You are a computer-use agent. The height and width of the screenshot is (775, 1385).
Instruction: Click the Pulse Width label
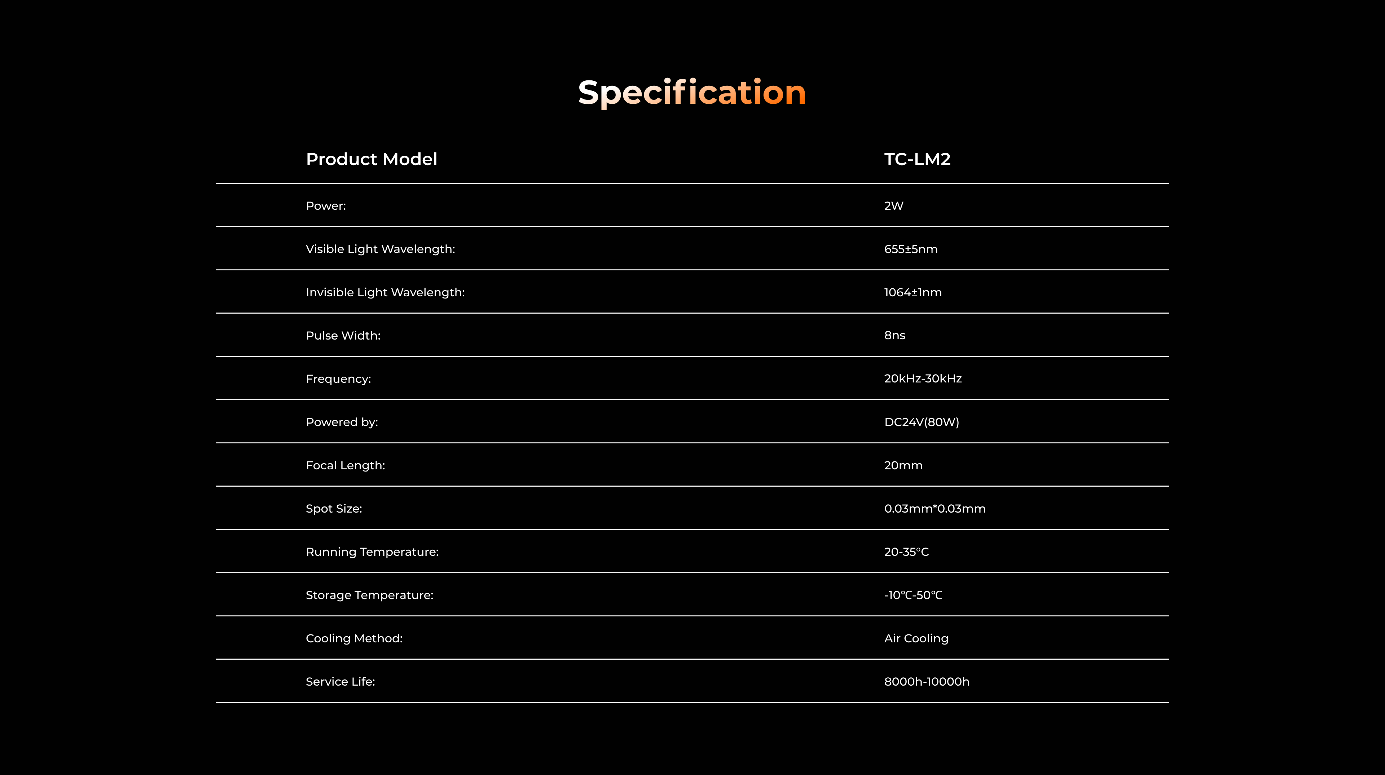[343, 336]
